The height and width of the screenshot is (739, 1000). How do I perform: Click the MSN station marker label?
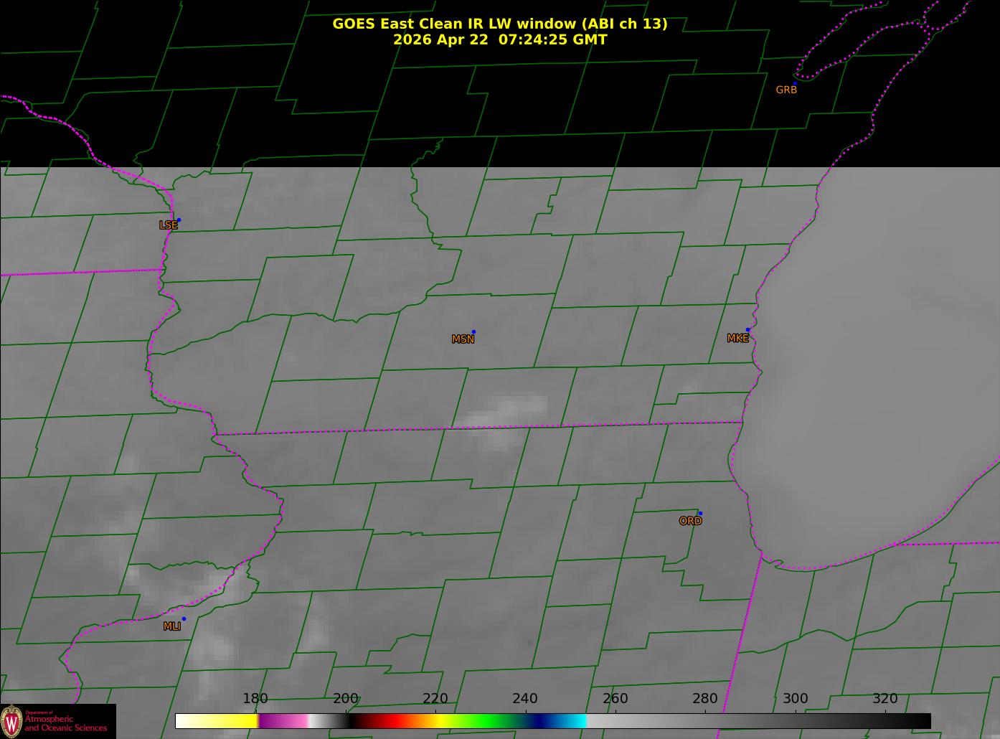point(463,339)
